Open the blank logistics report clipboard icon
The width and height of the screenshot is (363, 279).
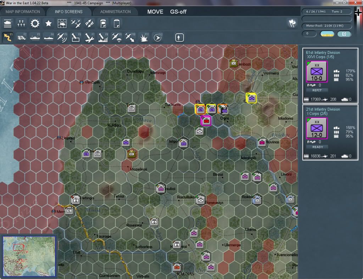117,24
